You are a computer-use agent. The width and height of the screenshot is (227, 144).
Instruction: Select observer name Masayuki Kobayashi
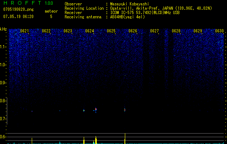tap(129, 4)
